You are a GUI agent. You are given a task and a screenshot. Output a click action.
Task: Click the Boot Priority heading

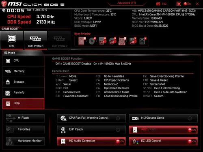tap(82, 34)
